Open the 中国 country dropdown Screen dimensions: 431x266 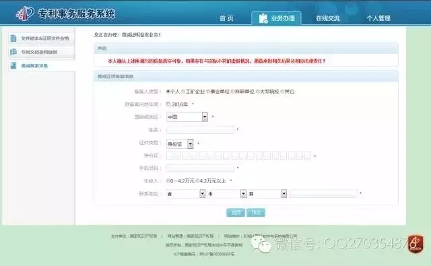(187, 117)
